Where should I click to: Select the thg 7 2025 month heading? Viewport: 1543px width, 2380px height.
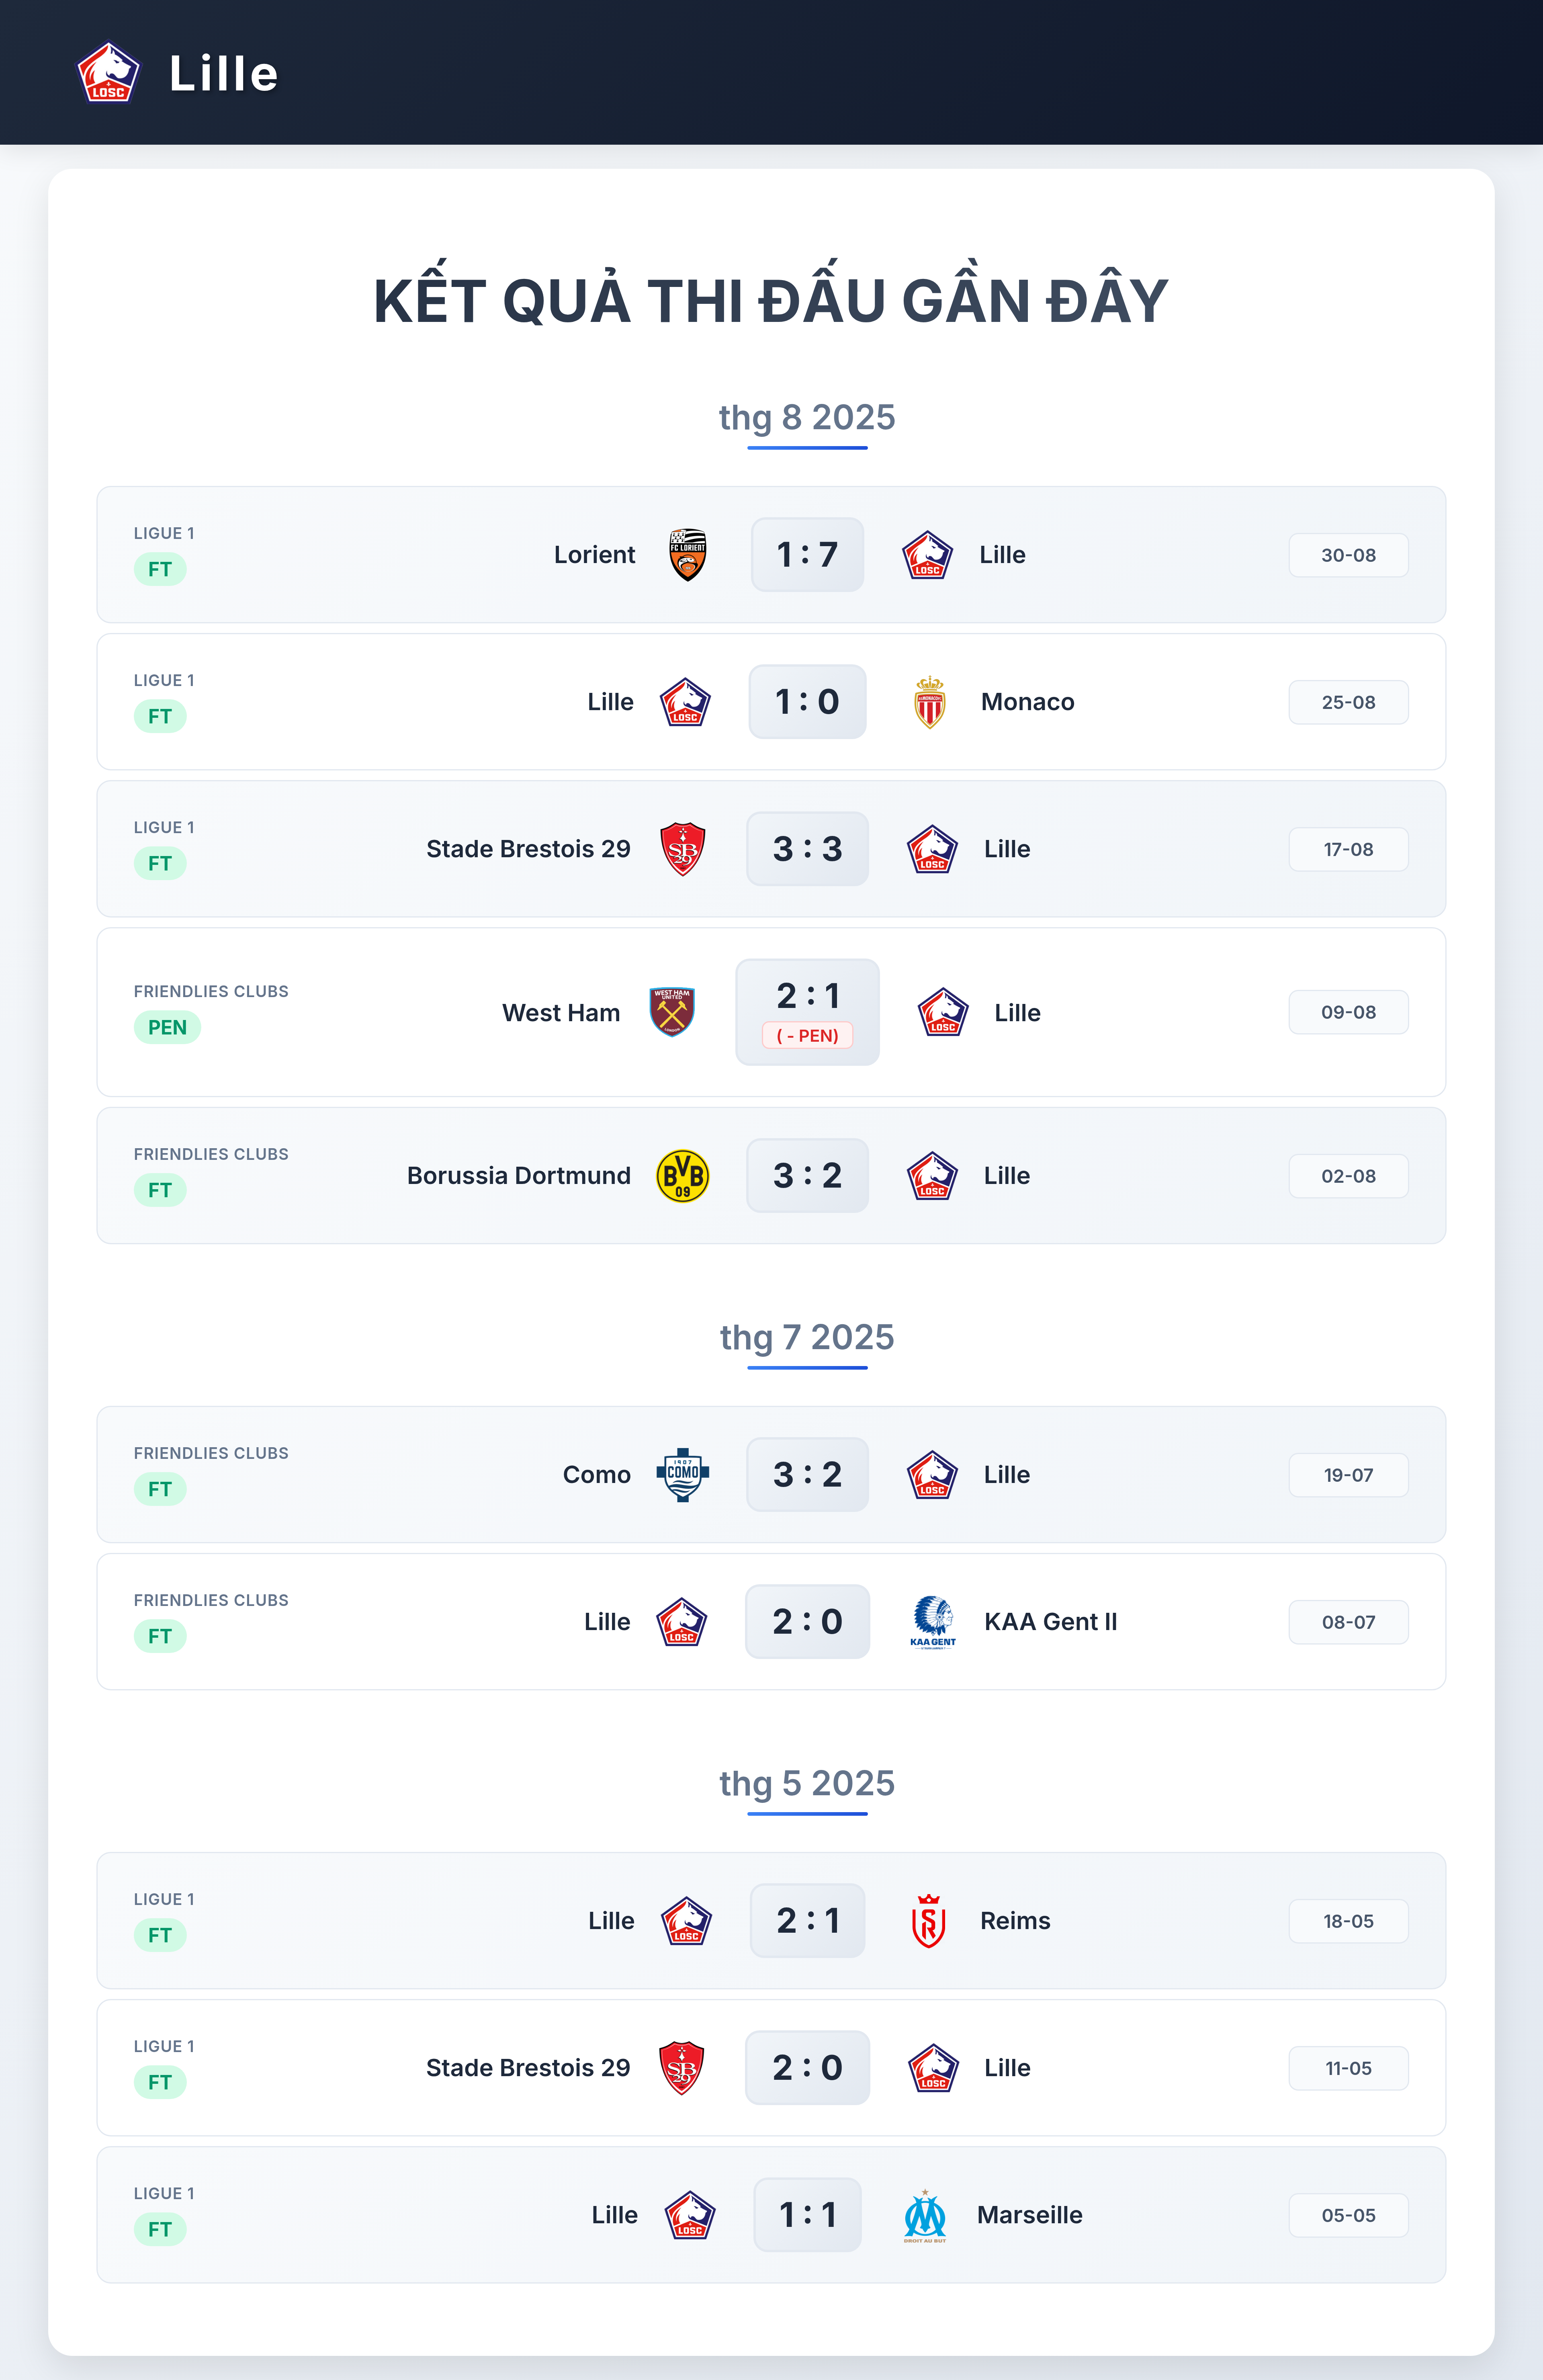(x=807, y=1337)
